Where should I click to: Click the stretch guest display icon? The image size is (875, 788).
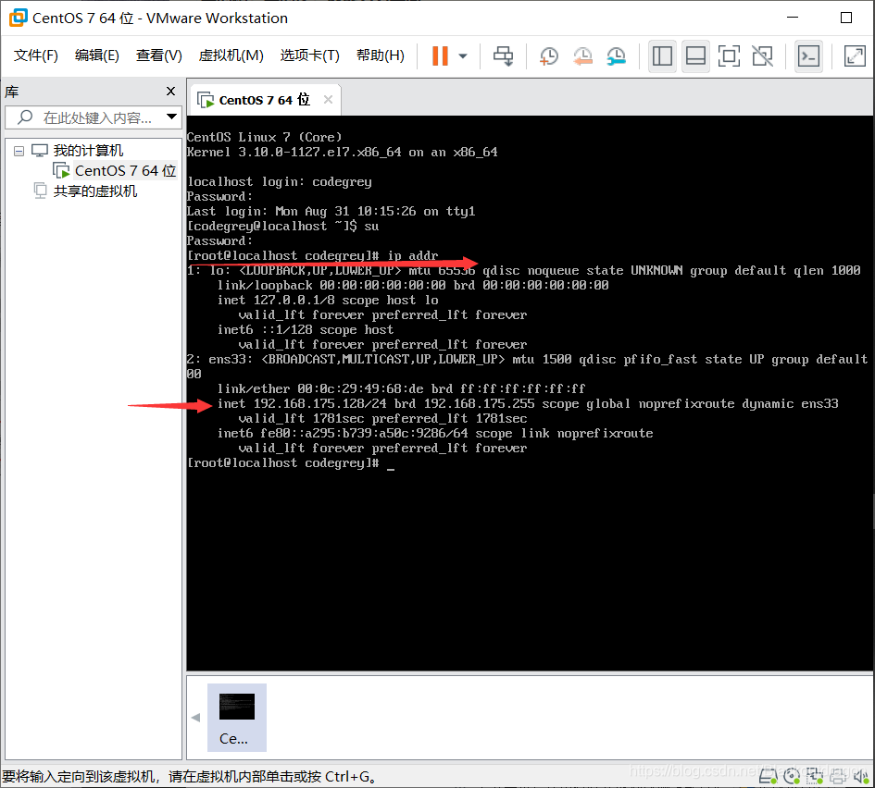(855, 55)
